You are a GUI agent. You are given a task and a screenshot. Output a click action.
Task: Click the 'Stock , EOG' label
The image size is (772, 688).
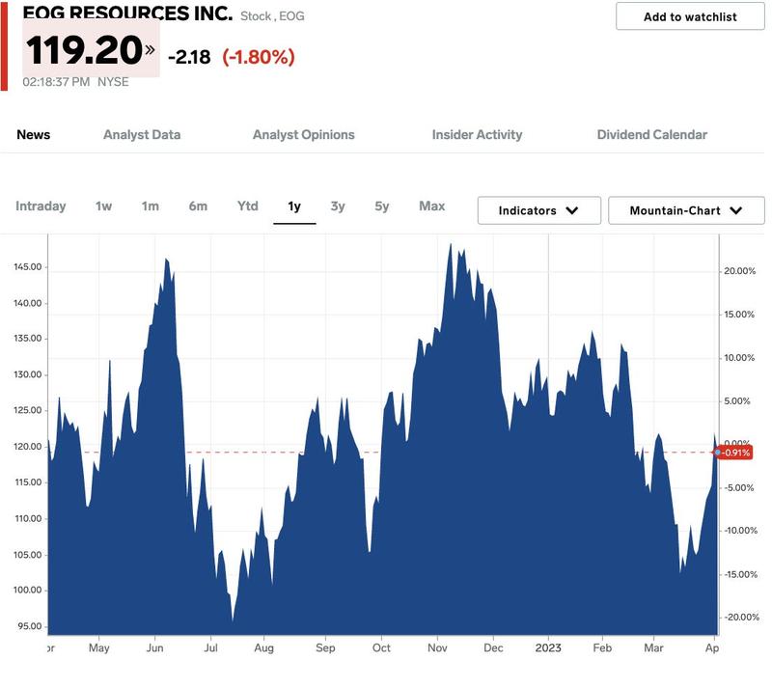pos(272,16)
